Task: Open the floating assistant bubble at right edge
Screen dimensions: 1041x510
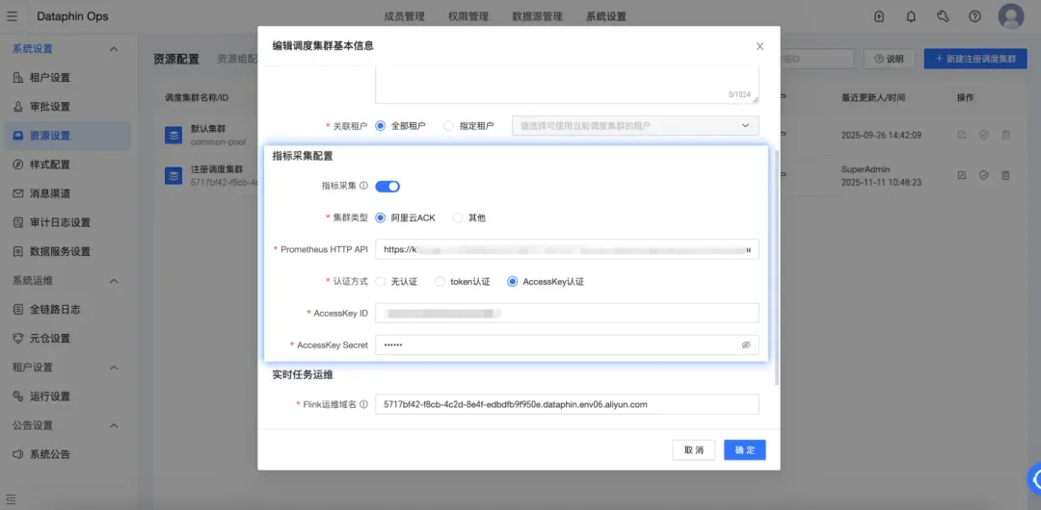Action: [1034, 477]
